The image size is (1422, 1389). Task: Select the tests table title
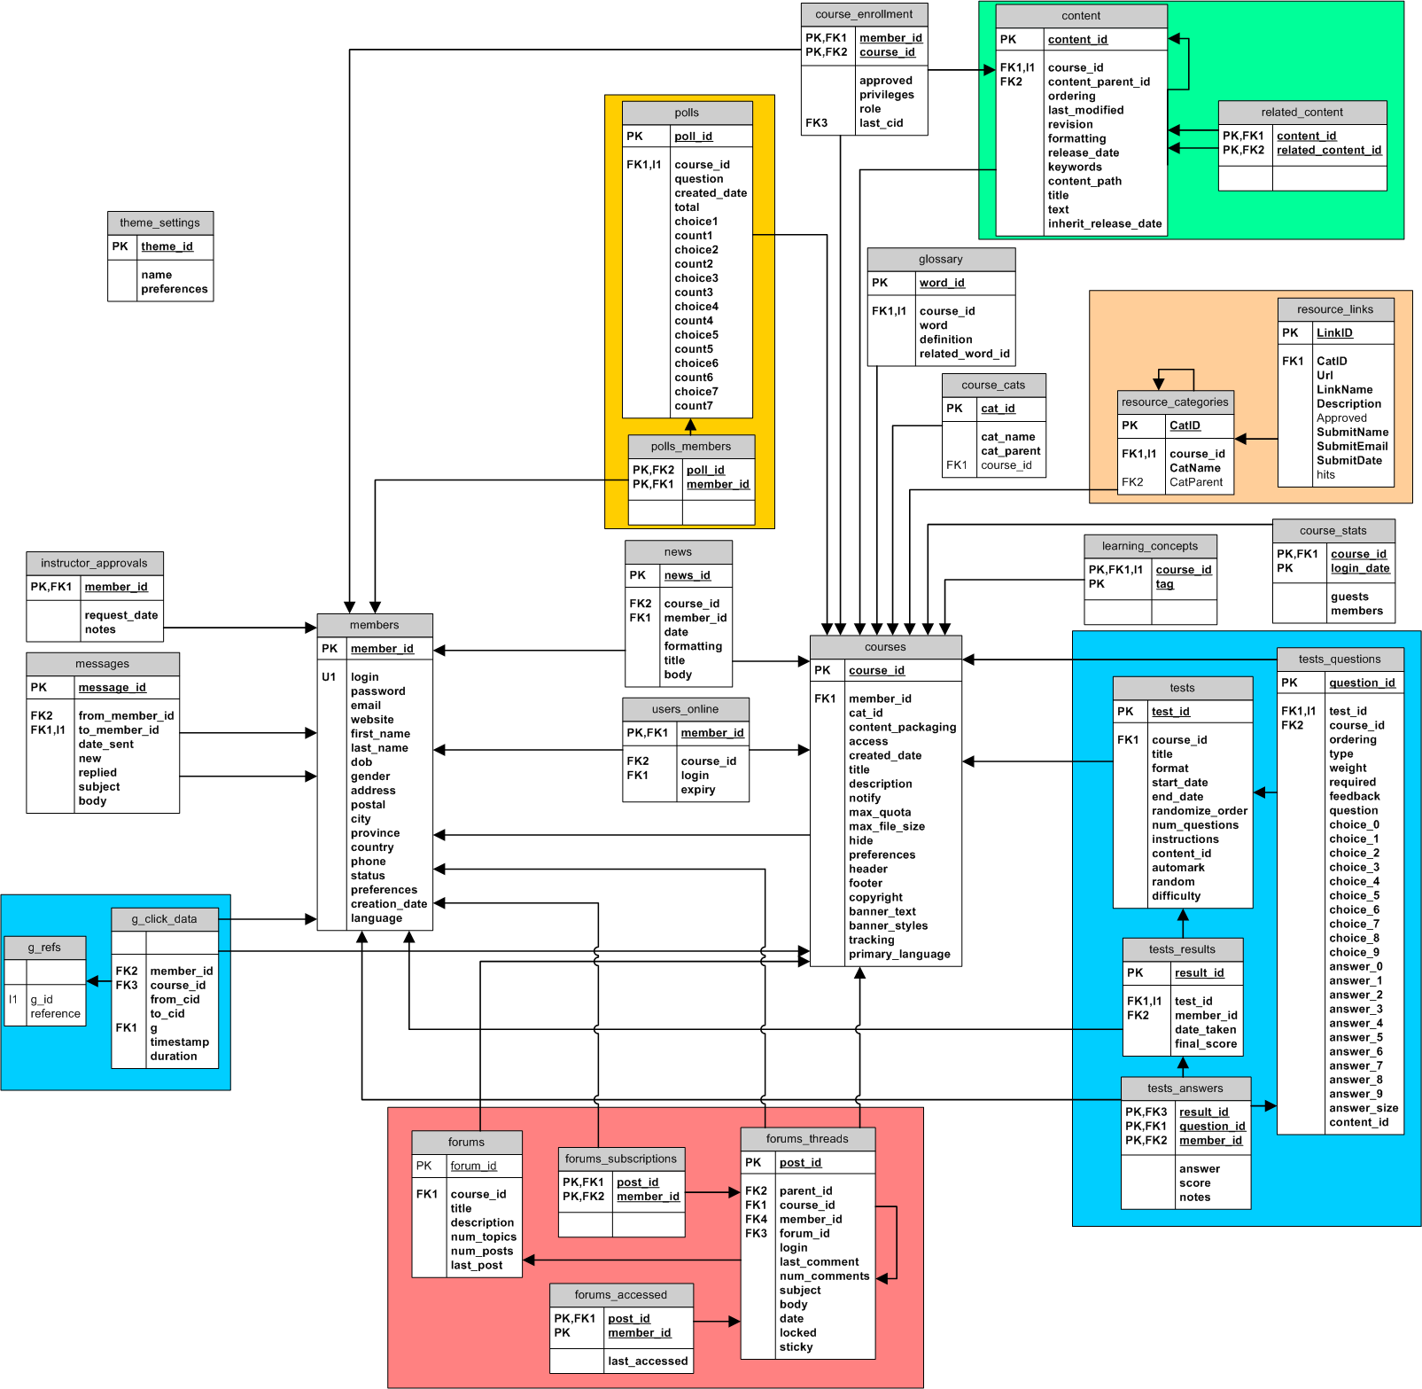[1182, 688]
